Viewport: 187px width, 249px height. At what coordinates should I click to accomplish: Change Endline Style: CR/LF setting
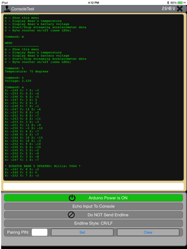point(94,223)
